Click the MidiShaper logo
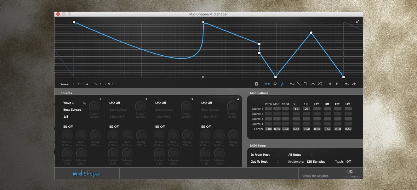Screen dimensions: 417x190 coord(87,174)
